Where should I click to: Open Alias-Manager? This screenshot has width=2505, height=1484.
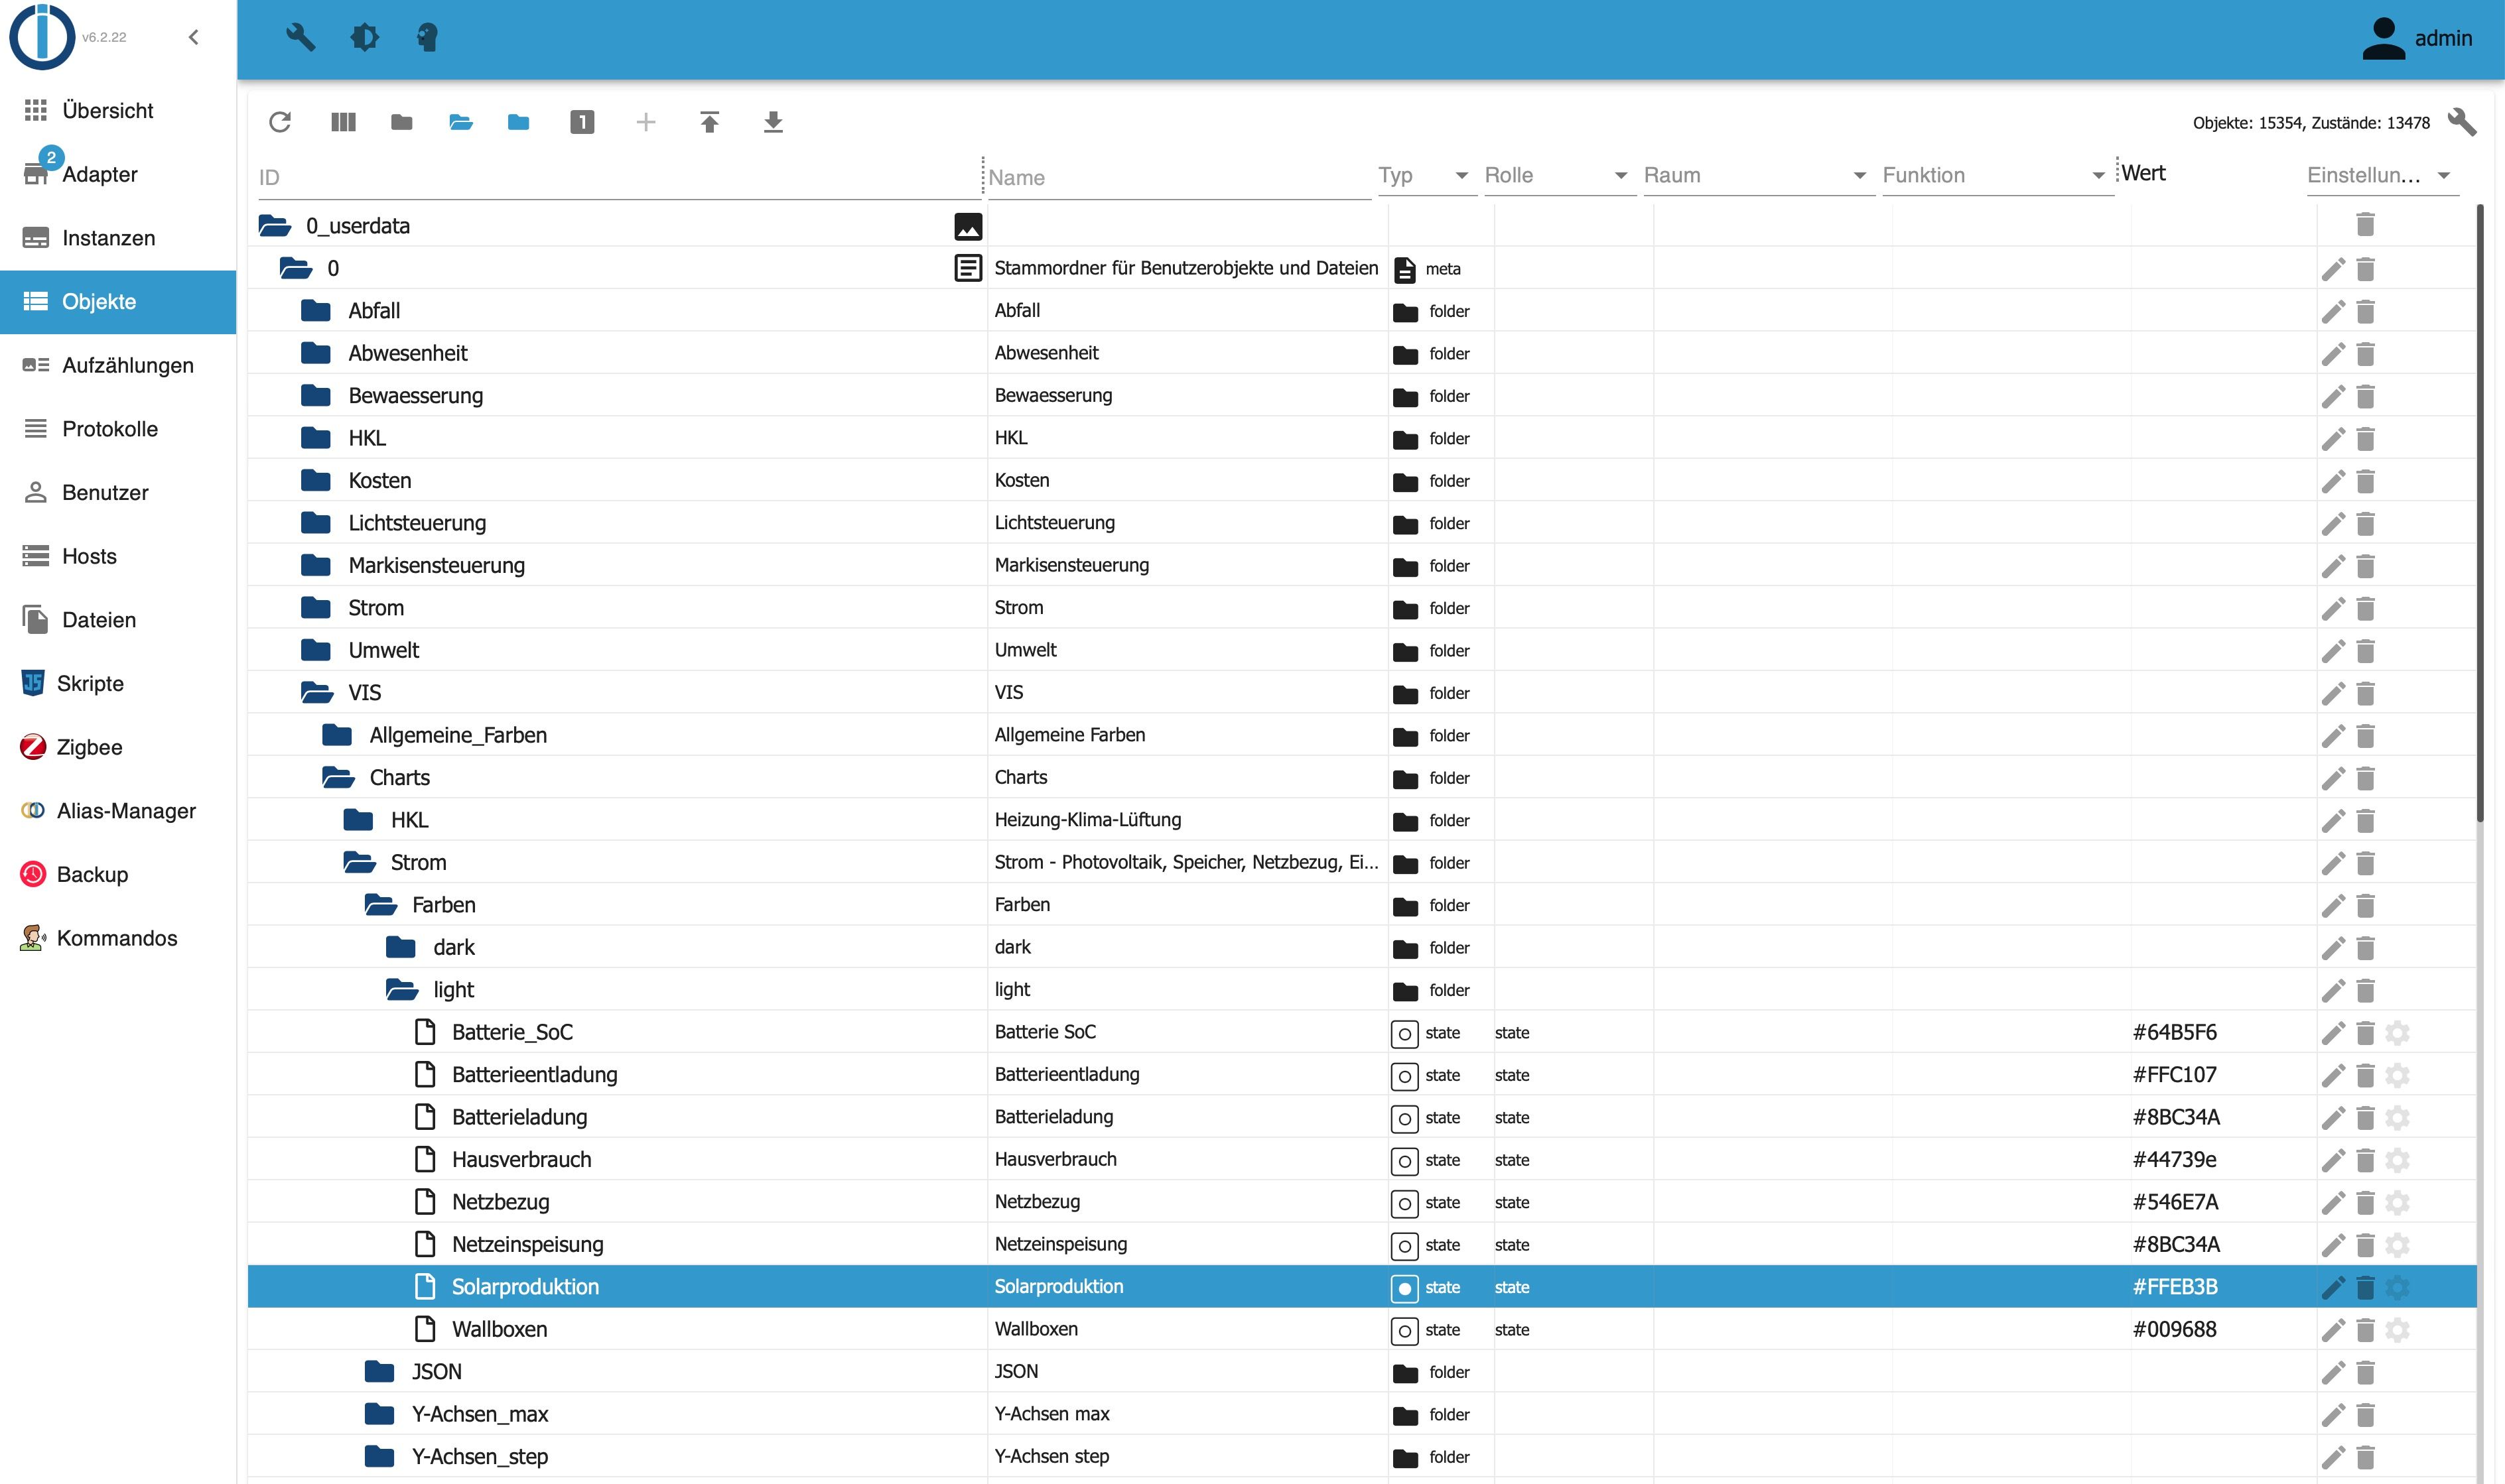tap(118, 811)
